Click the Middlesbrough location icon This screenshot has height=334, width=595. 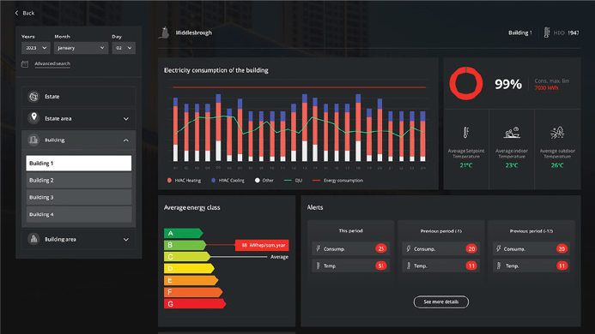(x=165, y=33)
